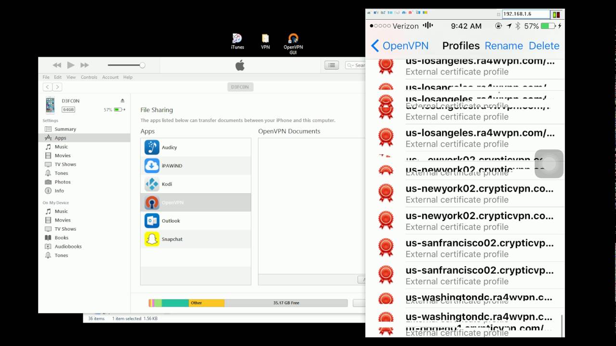Viewport: 616px width, 346px height.
Task: Open the Edit menu in iTunes
Action: click(58, 77)
